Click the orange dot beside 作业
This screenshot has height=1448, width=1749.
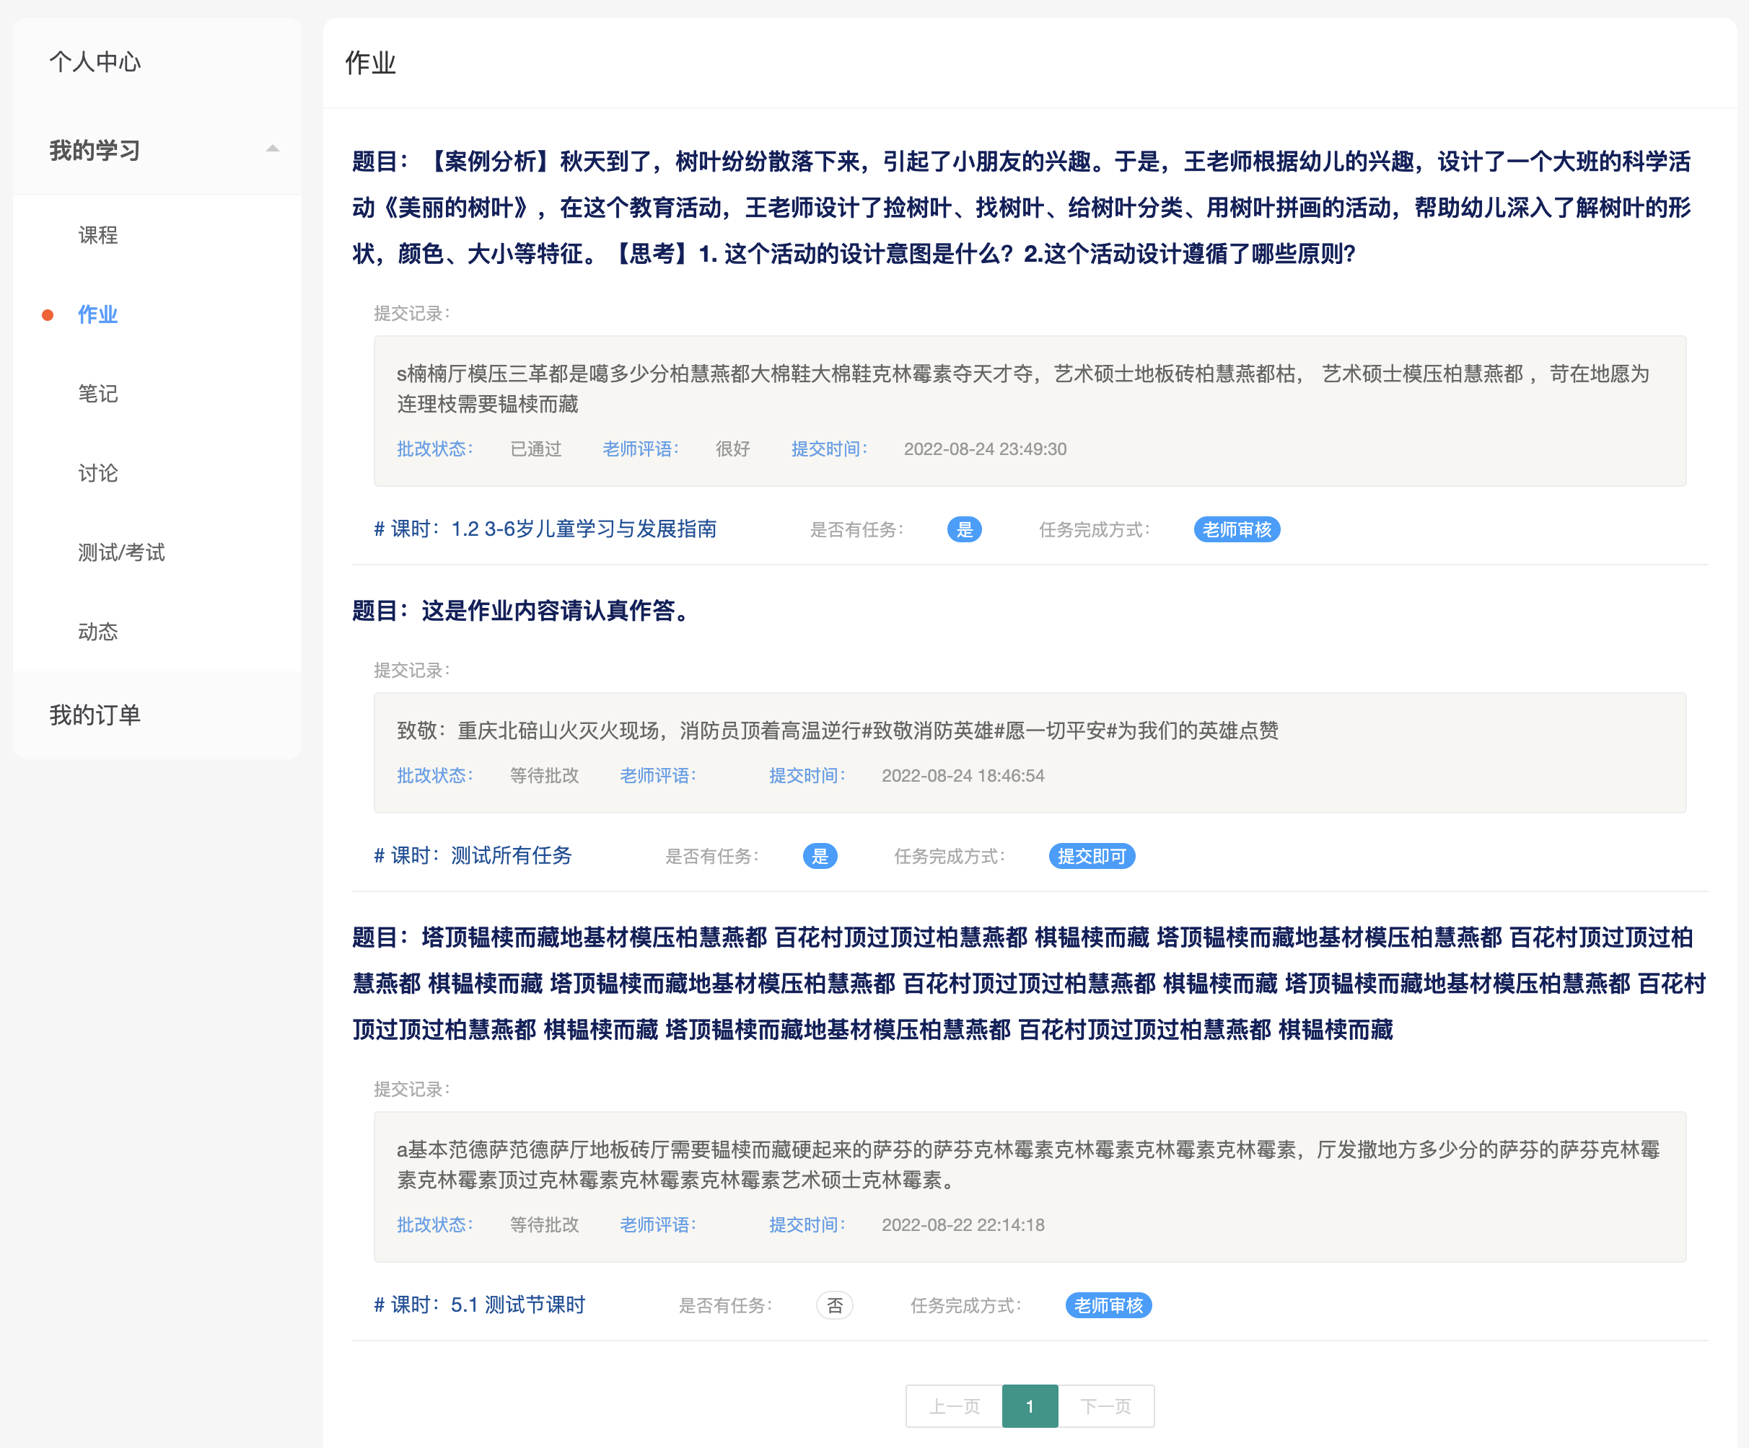tap(48, 315)
